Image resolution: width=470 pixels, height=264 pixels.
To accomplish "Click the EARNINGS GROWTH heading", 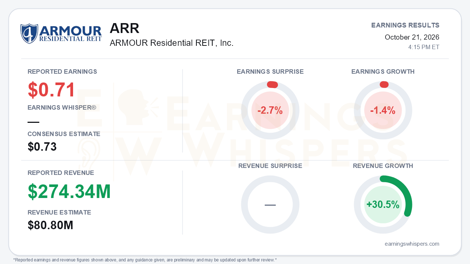I will (x=383, y=71).
